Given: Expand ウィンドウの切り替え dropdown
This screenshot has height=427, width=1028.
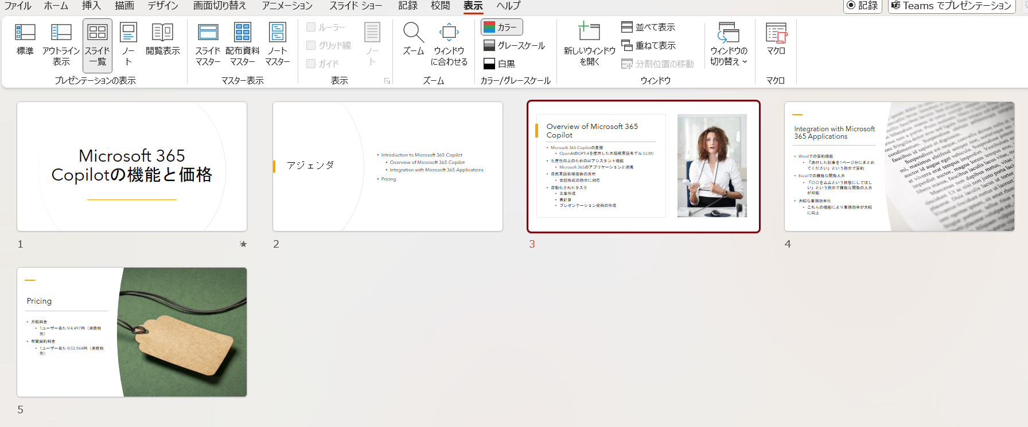Looking at the screenshot, I should tap(729, 45).
